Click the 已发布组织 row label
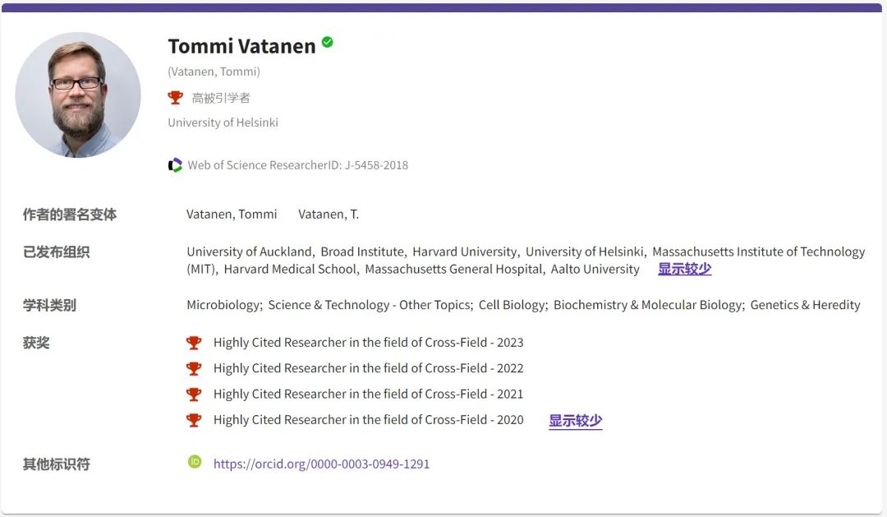Image resolution: width=887 pixels, height=517 pixels. (56, 252)
